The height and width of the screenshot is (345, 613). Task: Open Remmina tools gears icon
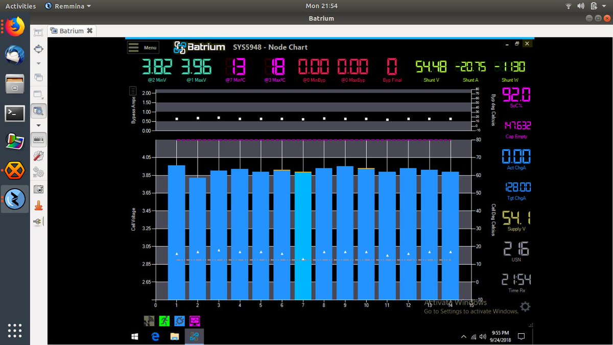[38, 172]
